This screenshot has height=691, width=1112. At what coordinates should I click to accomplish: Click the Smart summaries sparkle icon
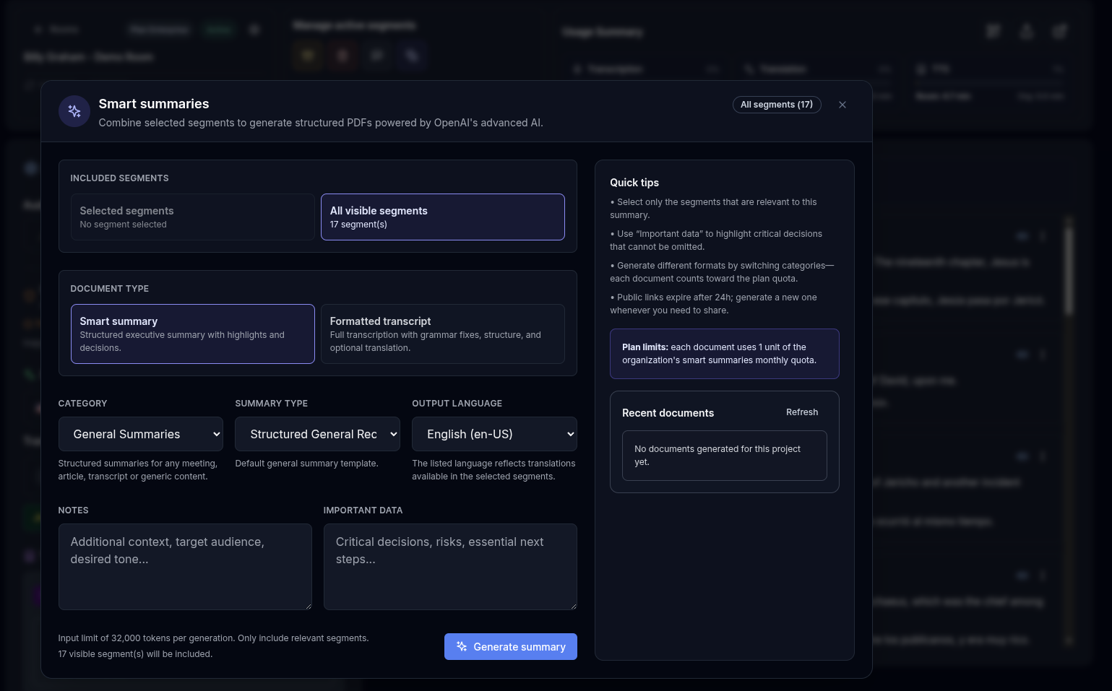pos(74,111)
